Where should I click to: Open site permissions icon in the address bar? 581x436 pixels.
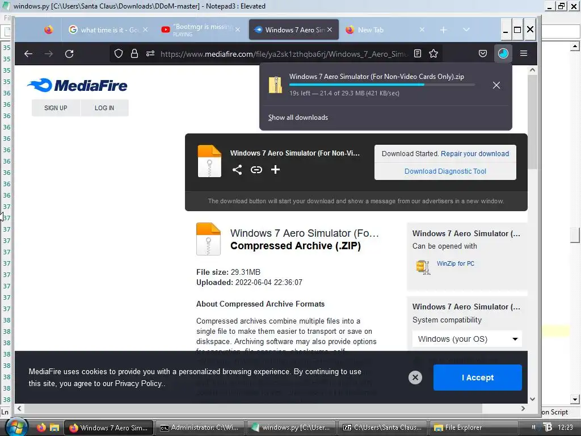[150, 54]
